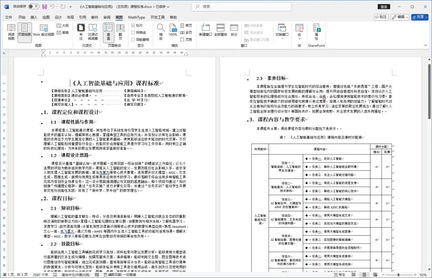432x278 pixels.
Task: Set zoom to 100%
Action: pos(173,30)
